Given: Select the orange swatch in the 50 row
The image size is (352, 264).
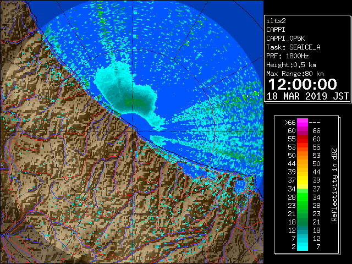Looking at the screenshot, I should [302, 156].
